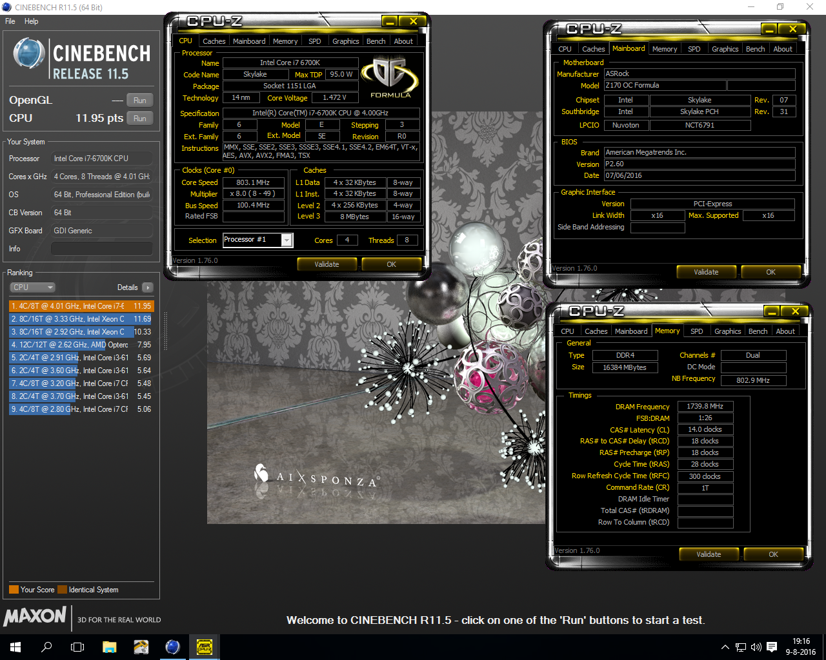Screen dimensions: 826x660
Task: Open the Windows Start menu
Action: pyautogui.click(x=15, y=647)
